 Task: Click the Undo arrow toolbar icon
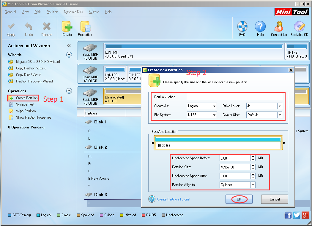coord(29,26)
